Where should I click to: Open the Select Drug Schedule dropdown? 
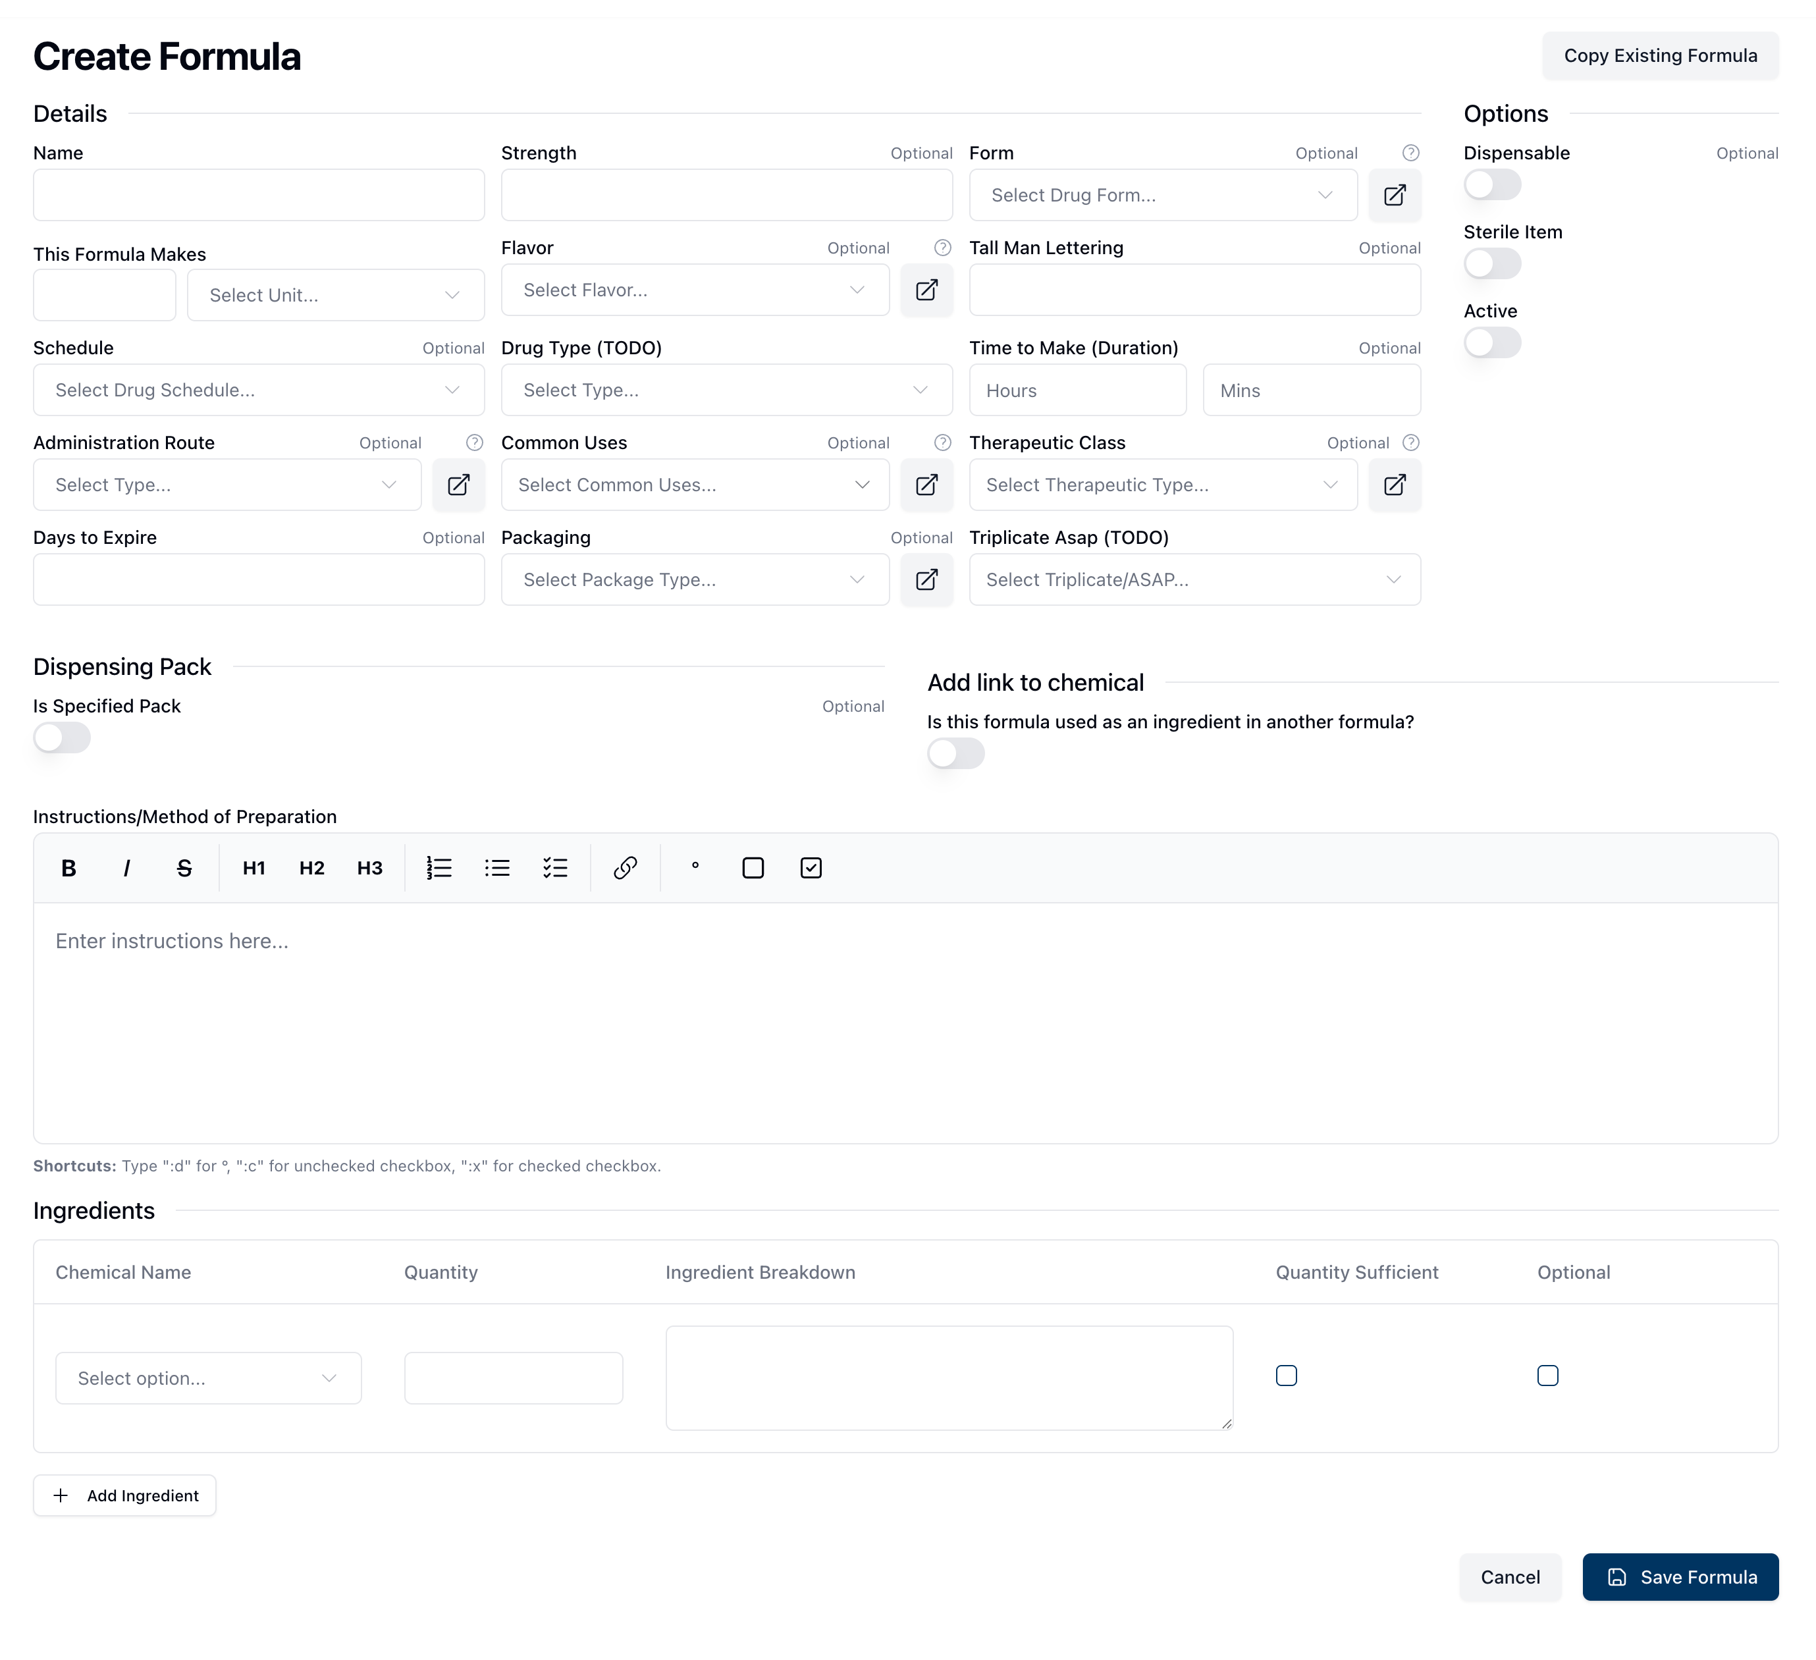[259, 390]
